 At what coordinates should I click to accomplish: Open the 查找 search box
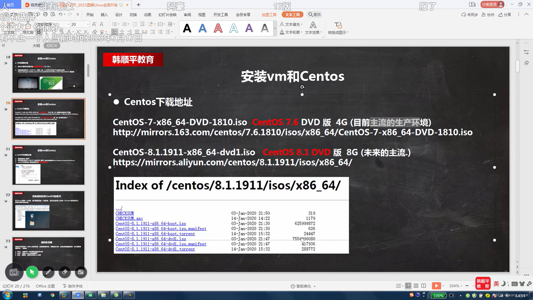pyautogui.click(x=314, y=14)
